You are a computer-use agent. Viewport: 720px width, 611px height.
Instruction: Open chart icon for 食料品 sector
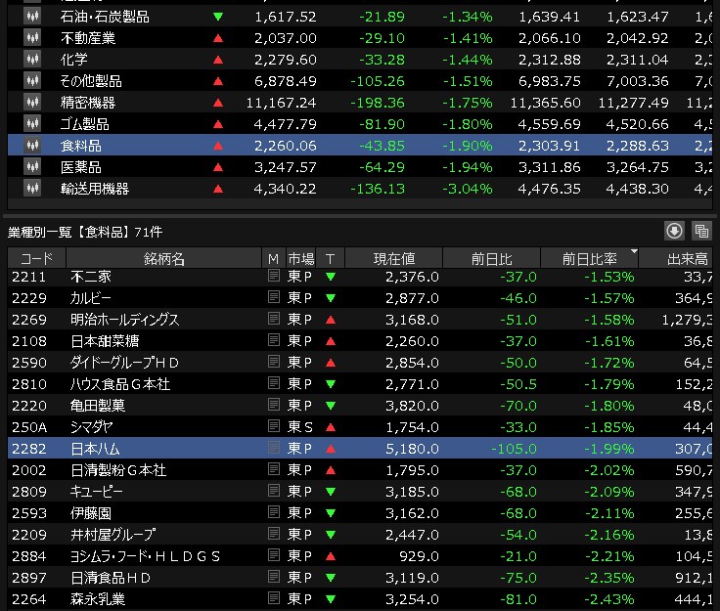(x=32, y=146)
